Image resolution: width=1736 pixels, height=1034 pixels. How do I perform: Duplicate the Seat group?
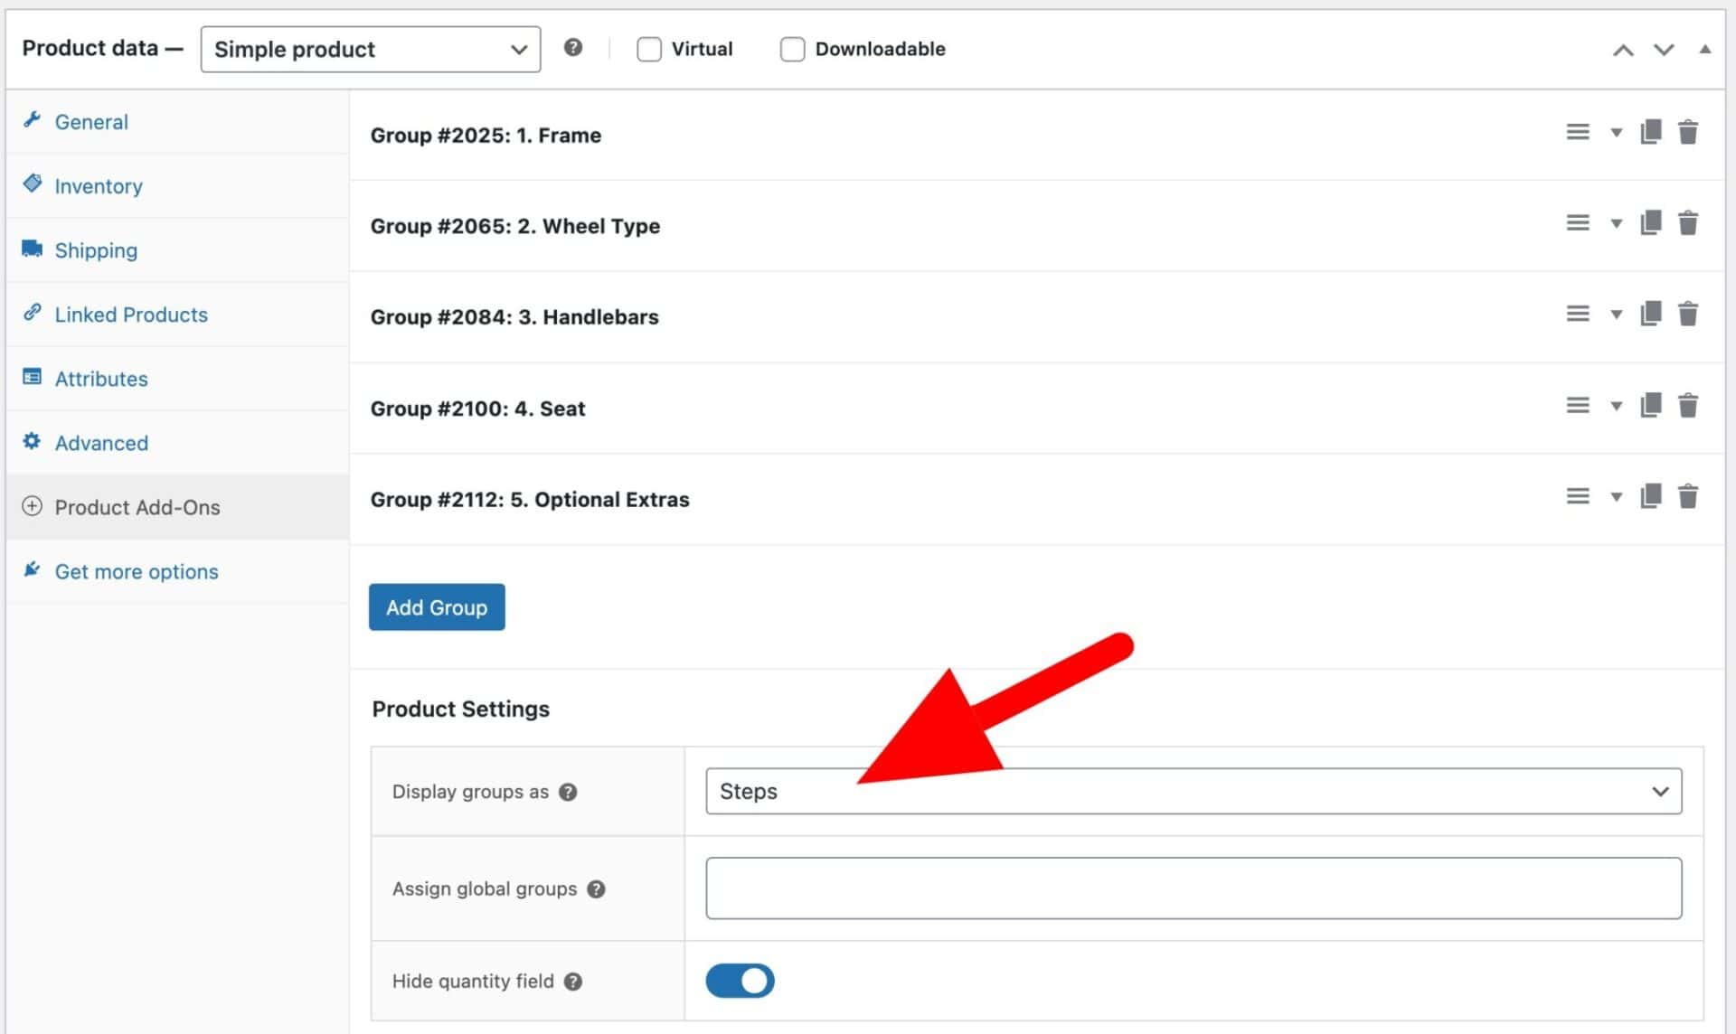[1650, 405]
